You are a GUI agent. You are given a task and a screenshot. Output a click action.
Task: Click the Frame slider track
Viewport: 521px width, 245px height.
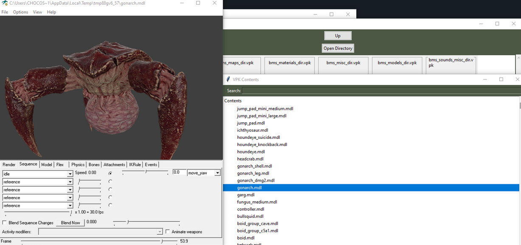click(x=98, y=241)
